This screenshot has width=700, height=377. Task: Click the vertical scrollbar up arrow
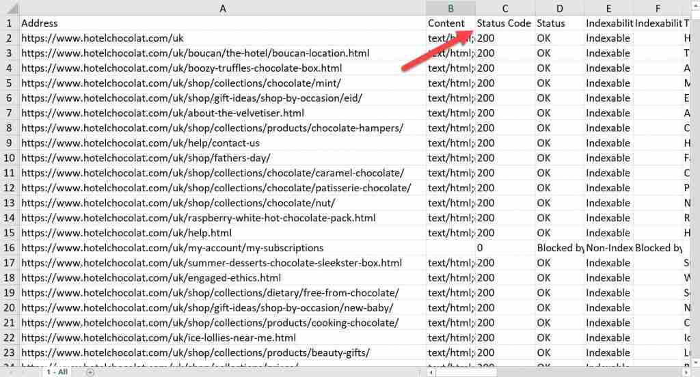pyautogui.click(x=695, y=4)
